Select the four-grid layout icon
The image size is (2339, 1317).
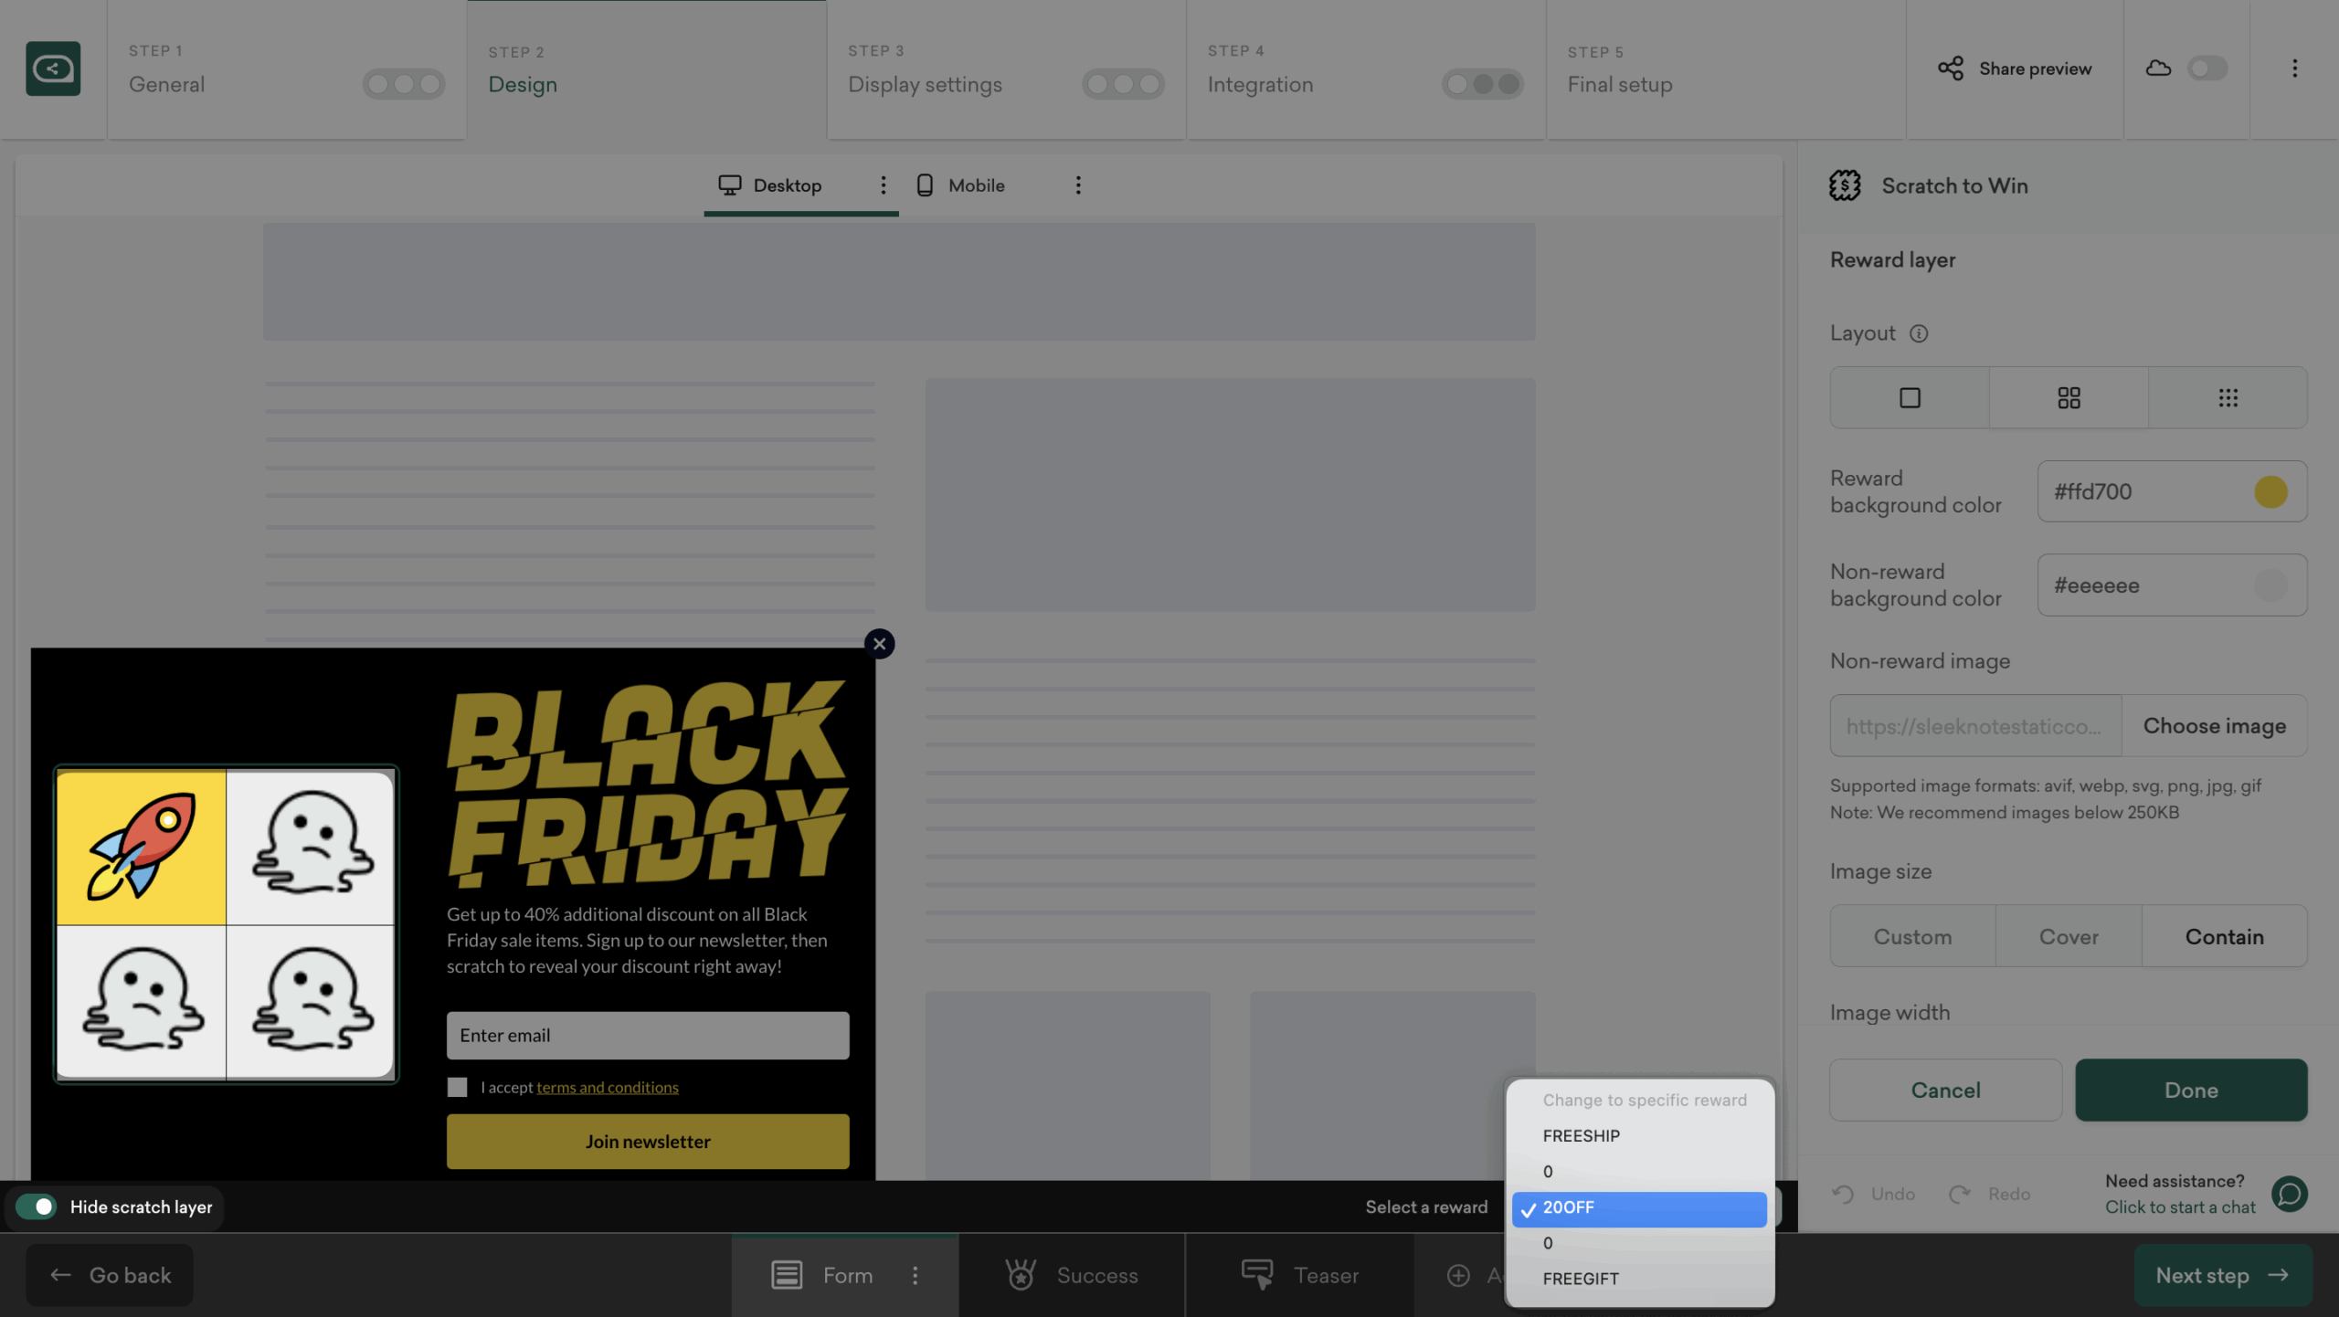pyautogui.click(x=2069, y=398)
